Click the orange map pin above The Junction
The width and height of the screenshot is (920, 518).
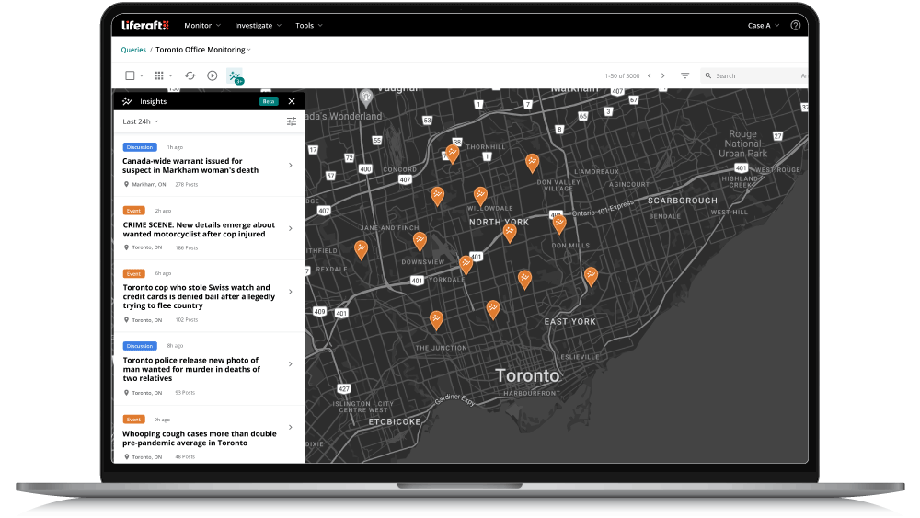coord(436,320)
